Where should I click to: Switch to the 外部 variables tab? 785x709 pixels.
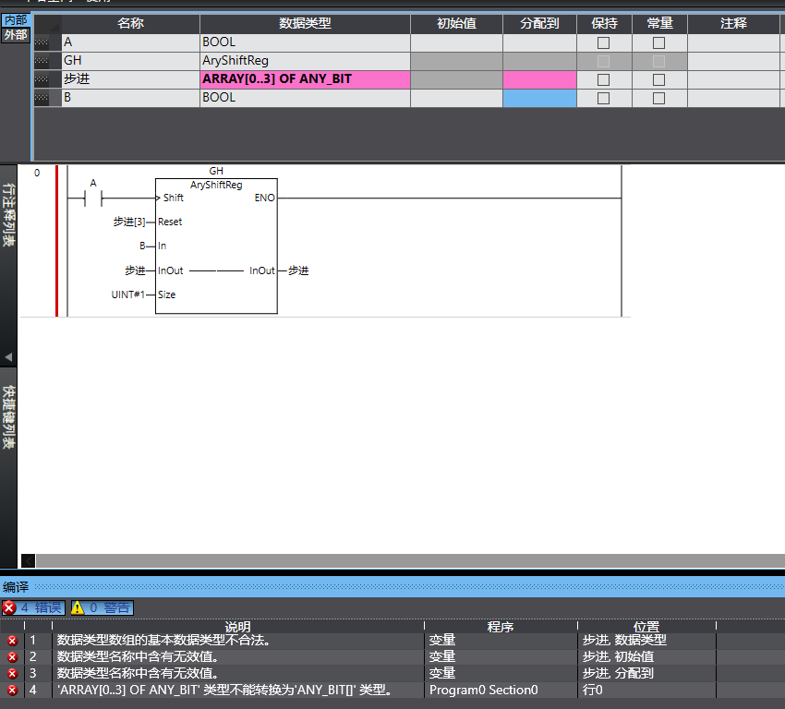pyautogui.click(x=16, y=35)
